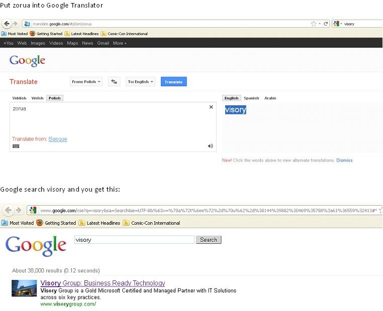Click the forward arrow in the translate browser window
Image resolution: width=383 pixels, height=311 pixels.
[15, 24]
